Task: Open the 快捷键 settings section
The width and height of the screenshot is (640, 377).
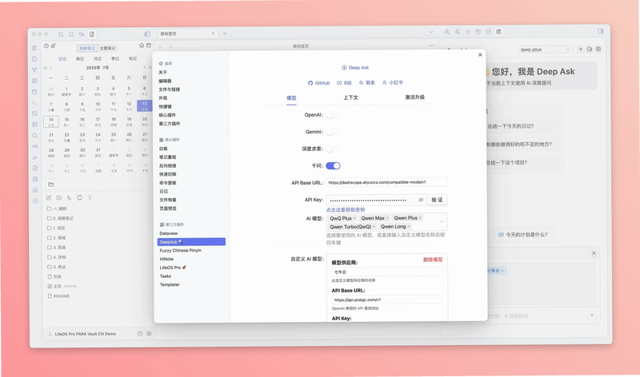Action: coord(165,106)
